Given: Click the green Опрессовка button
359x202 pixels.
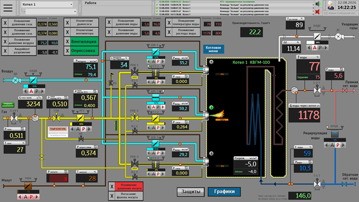Looking at the screenshot, I should 84,51.
